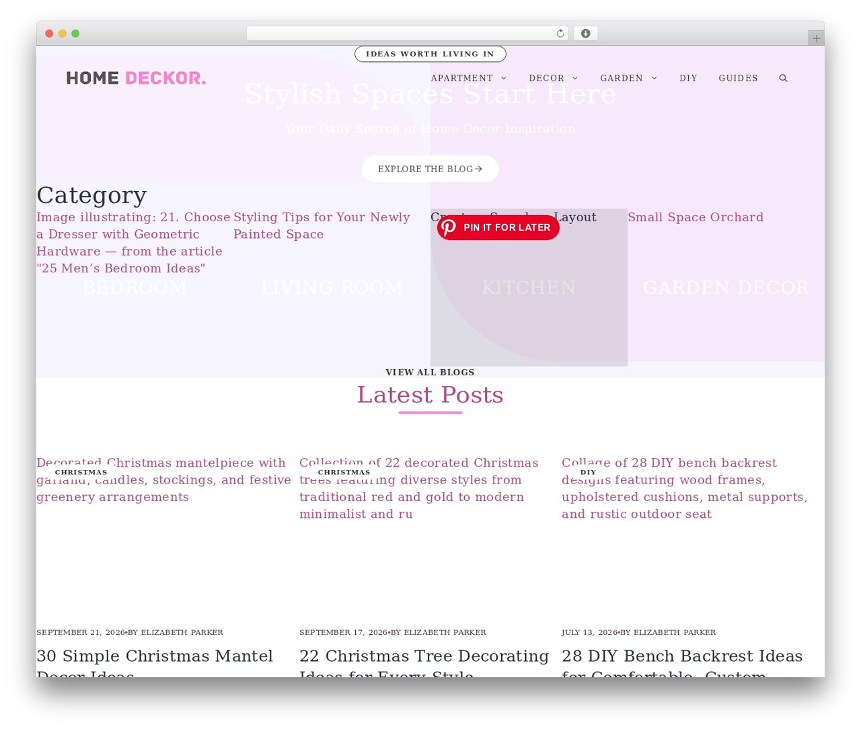Image resolution: width=861 pixels, height=729 pixels.
Task: Open the DIY menu item
Action: click(688, 78)
